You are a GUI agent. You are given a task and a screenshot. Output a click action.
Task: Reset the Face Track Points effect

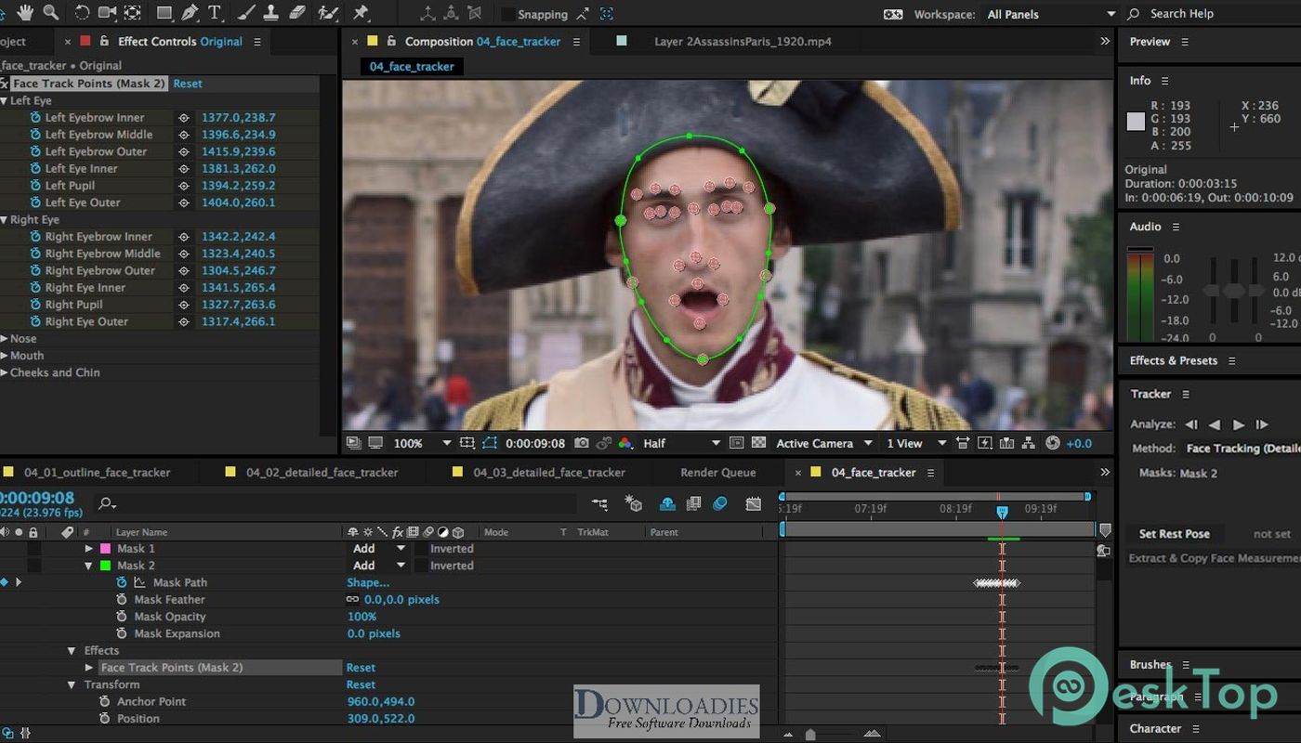tap(187, 84)
